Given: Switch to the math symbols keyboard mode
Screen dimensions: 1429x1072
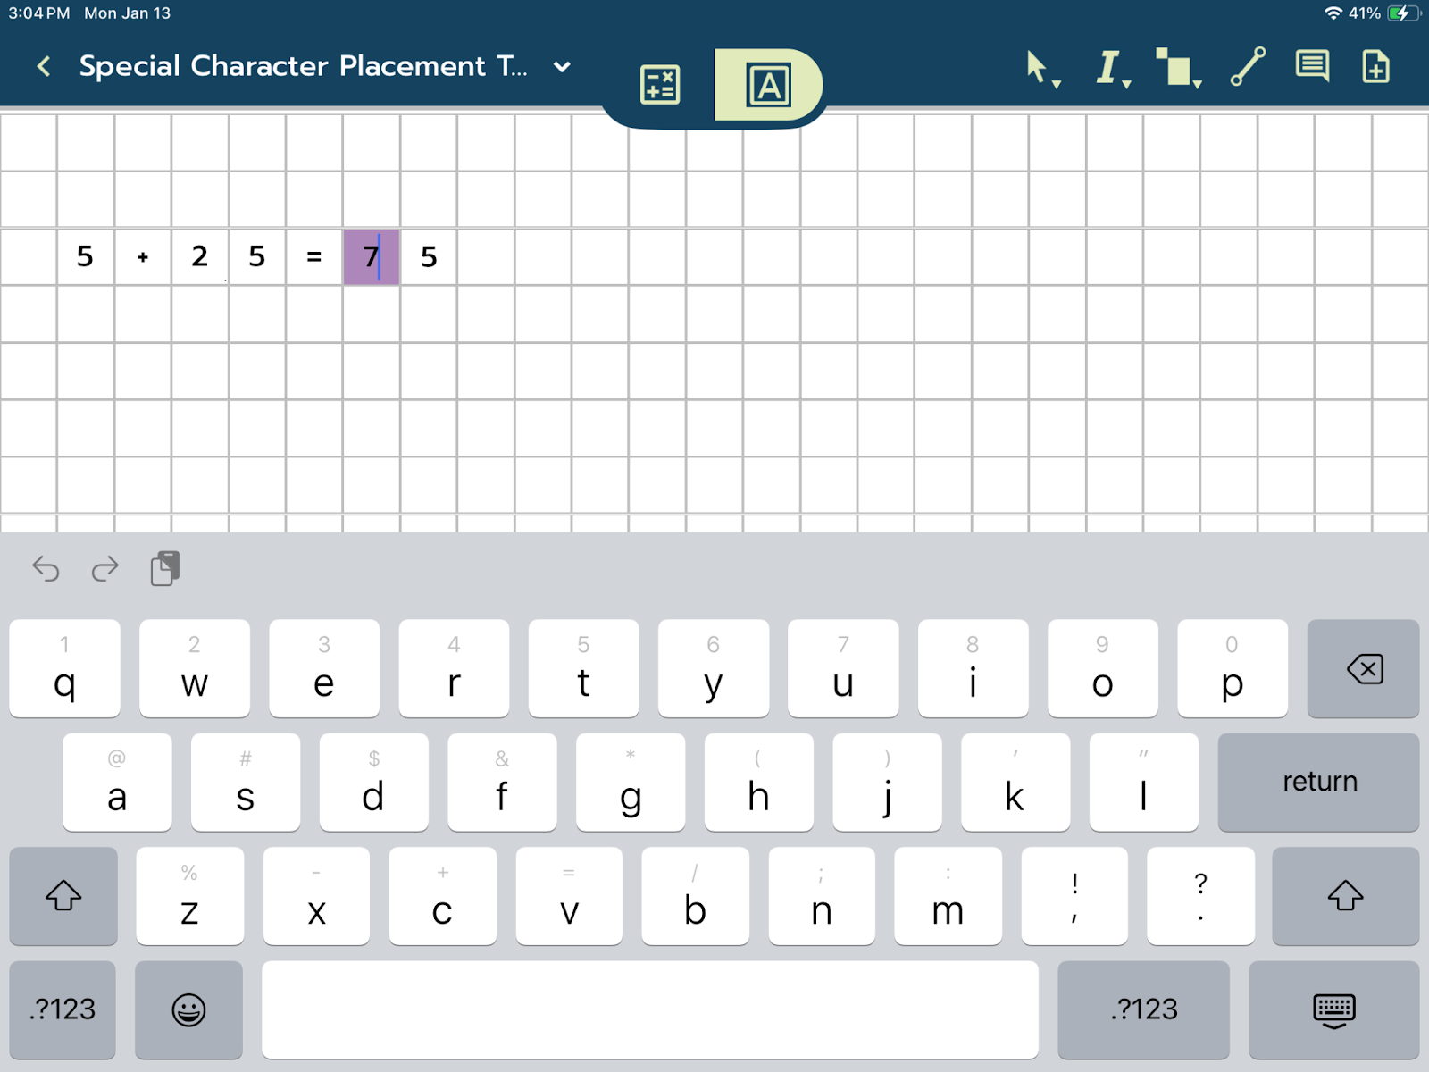Looking at the screenshot, I should (660, 85).
